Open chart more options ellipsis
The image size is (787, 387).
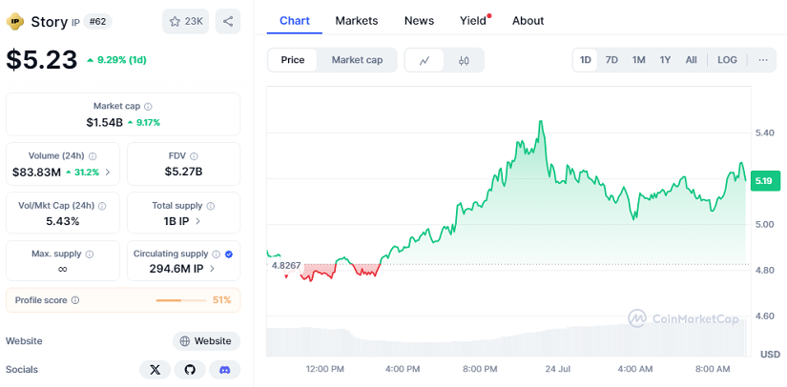[763, 60]
